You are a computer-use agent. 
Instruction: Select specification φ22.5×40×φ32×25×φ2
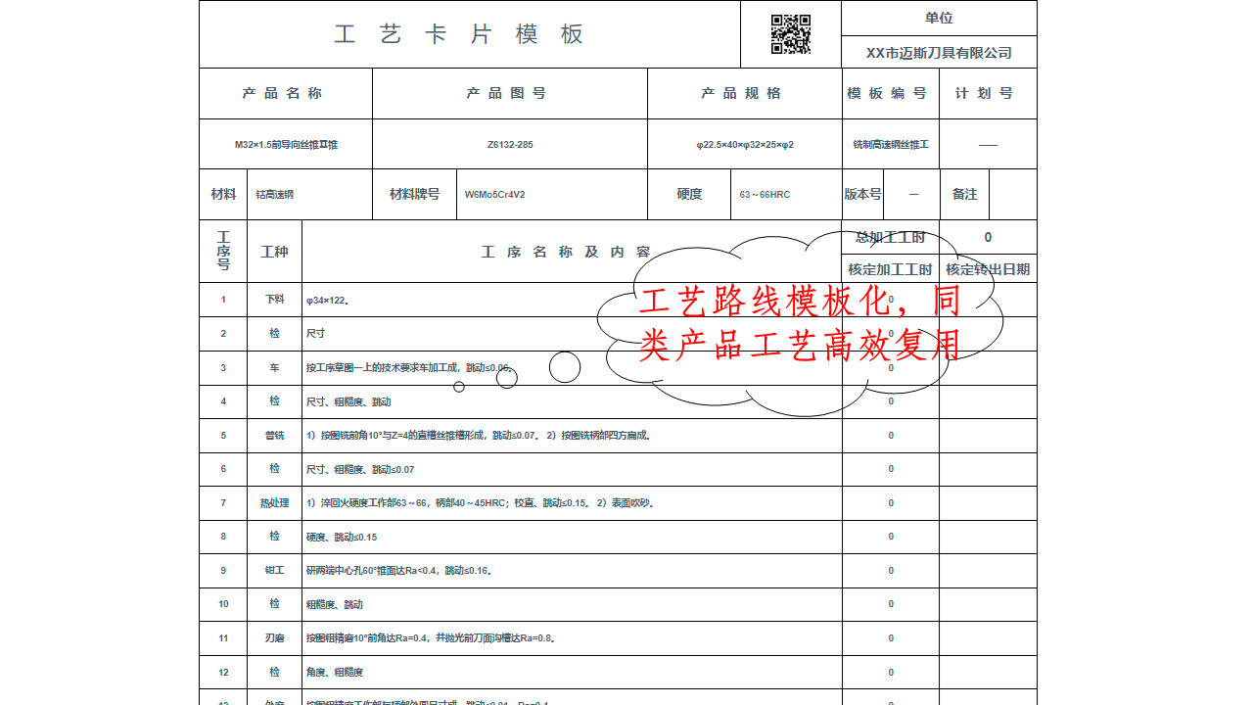(x=745, y=144)
